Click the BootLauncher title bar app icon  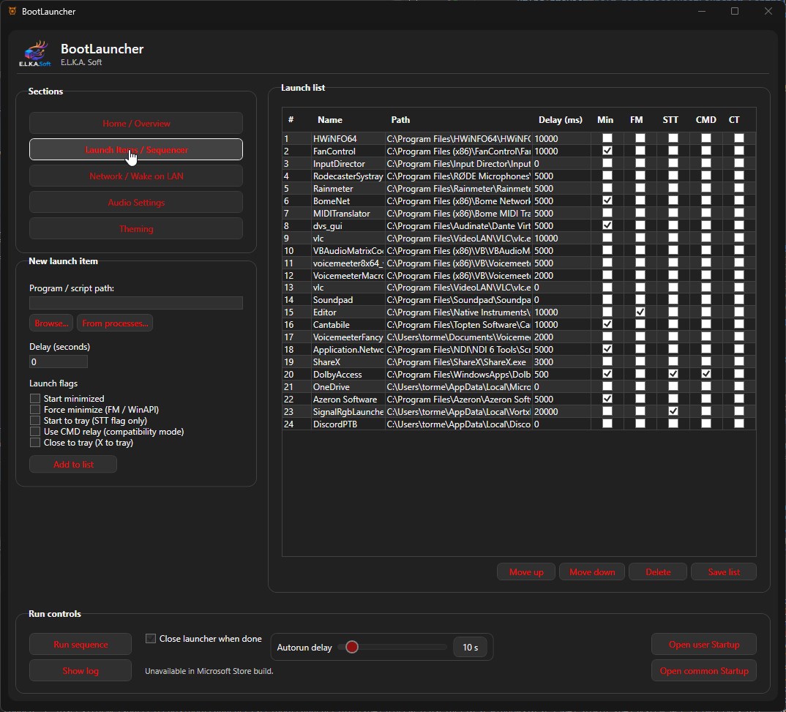12,11
